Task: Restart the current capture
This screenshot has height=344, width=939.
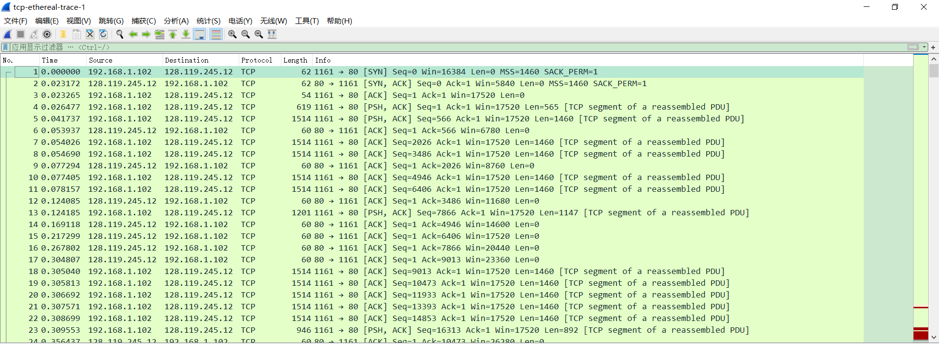Action: [34, 34]
